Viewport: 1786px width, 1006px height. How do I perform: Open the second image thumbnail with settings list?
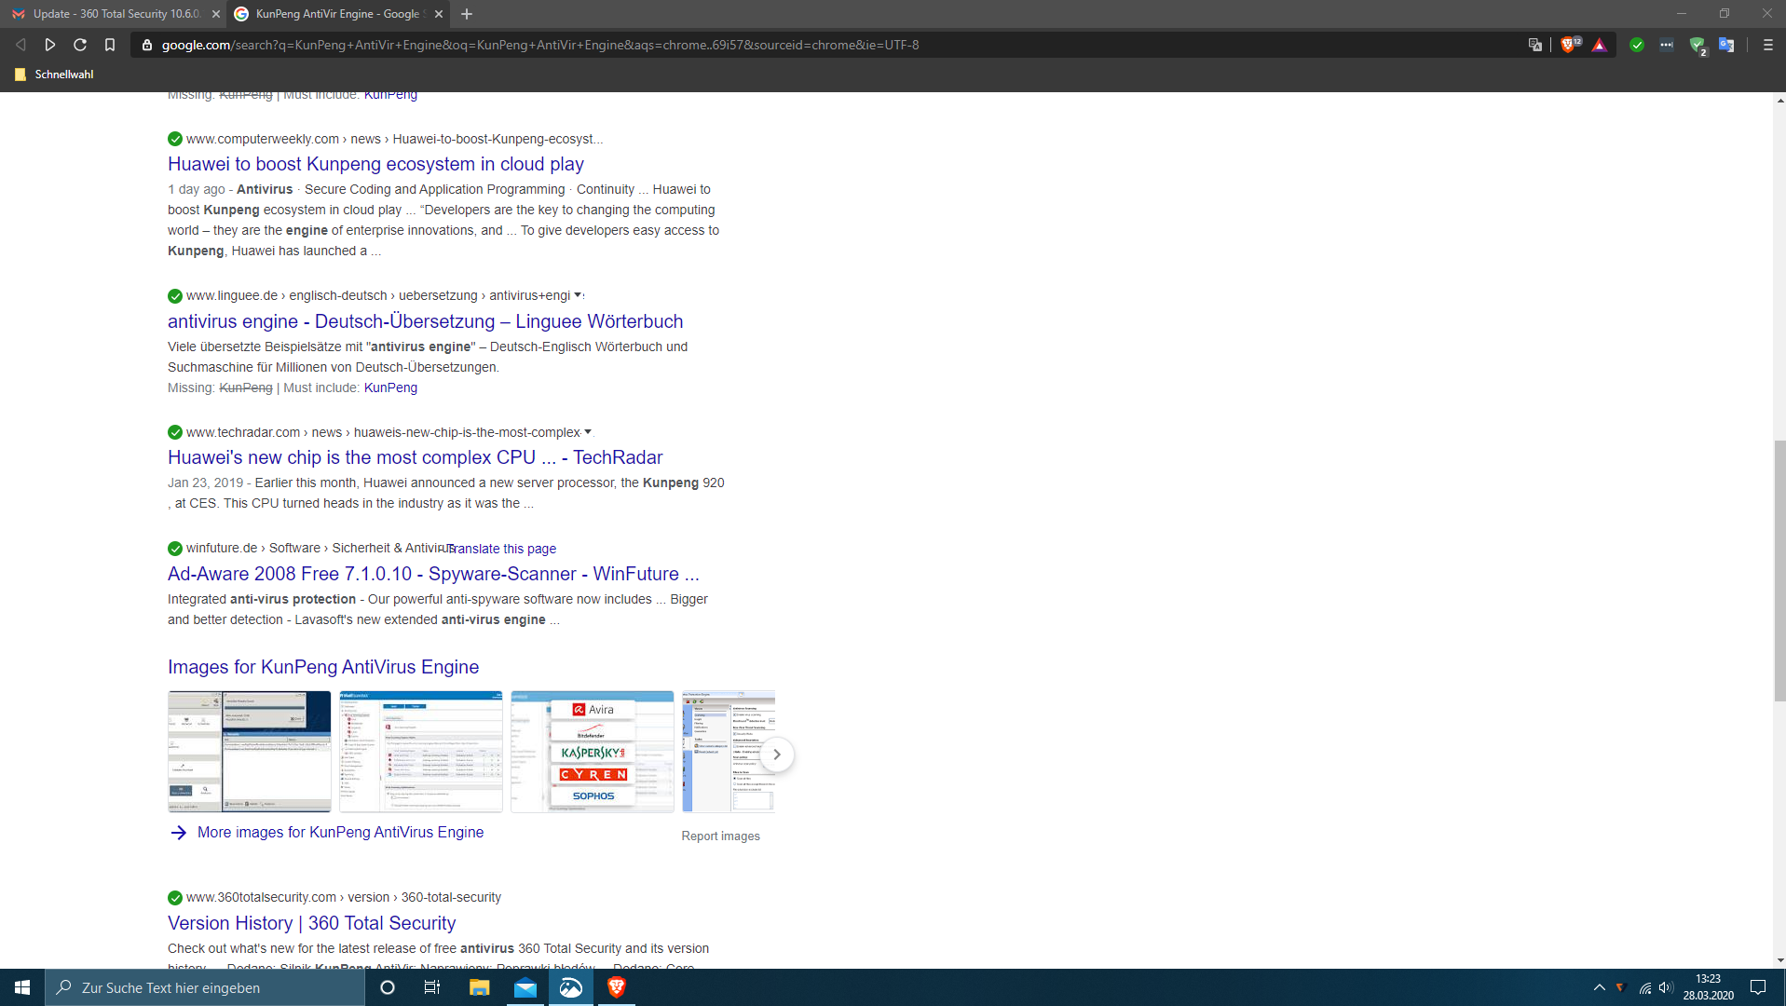[x=420, y=752]
